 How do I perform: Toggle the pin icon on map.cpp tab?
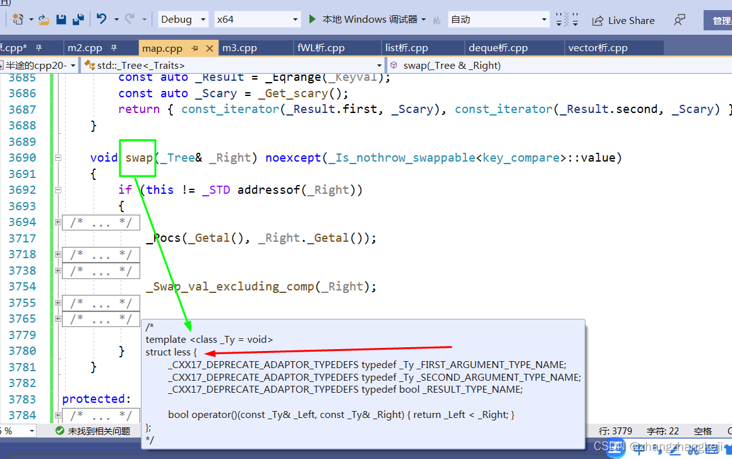coord(195,49)
